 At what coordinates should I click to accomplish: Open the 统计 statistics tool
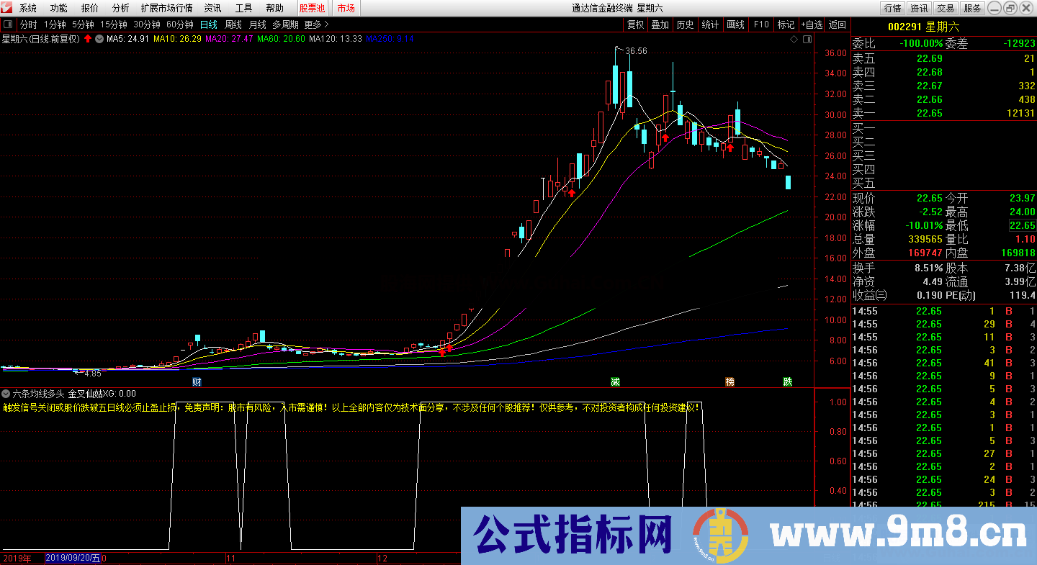710,24
